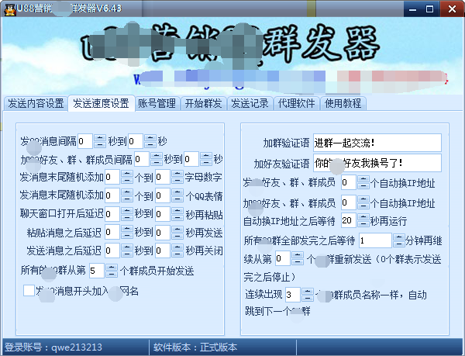Adjust first spinner of 秒再粘贴 row
Viewport: 465px width, 356px height.
point(127,214)
